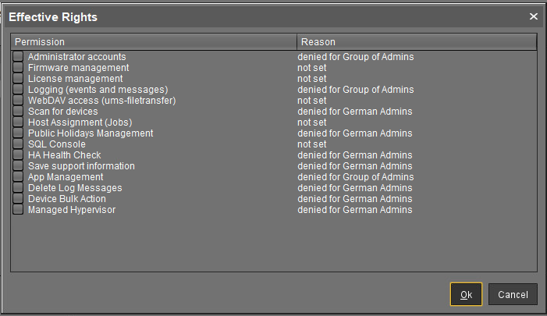This screenshot has width=547, height=316.
Task: Close the Effective Rights dialog
Action: [x=534, y=16]
